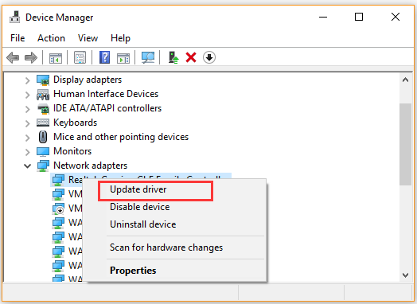Open the Help menu

pos(120,38)
